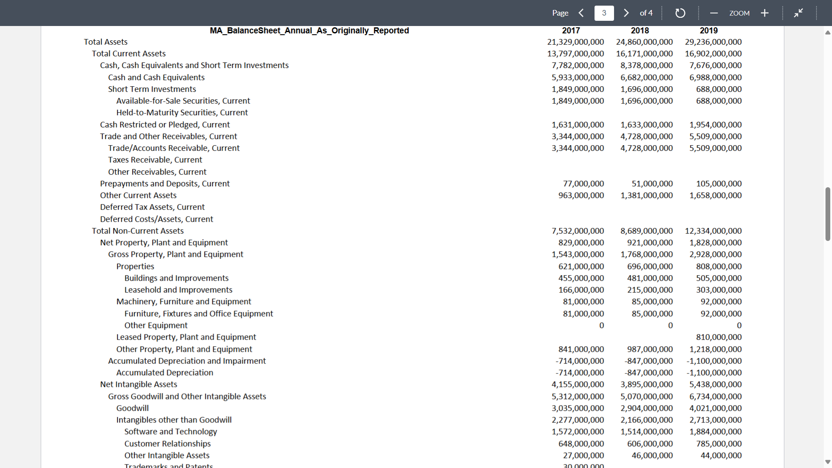Go to the previous page arrow
Image resolution: width=832 pixels, height=468 pixels.
[x=581, y=13]
